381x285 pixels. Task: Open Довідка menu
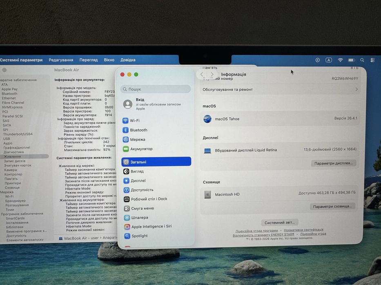[x=128, y=60]
